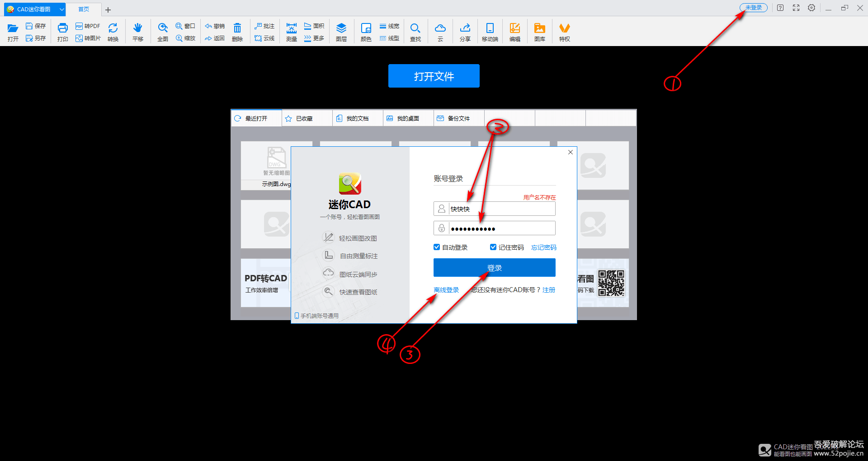Open the 云 cloud storage icon

point(440,32)
